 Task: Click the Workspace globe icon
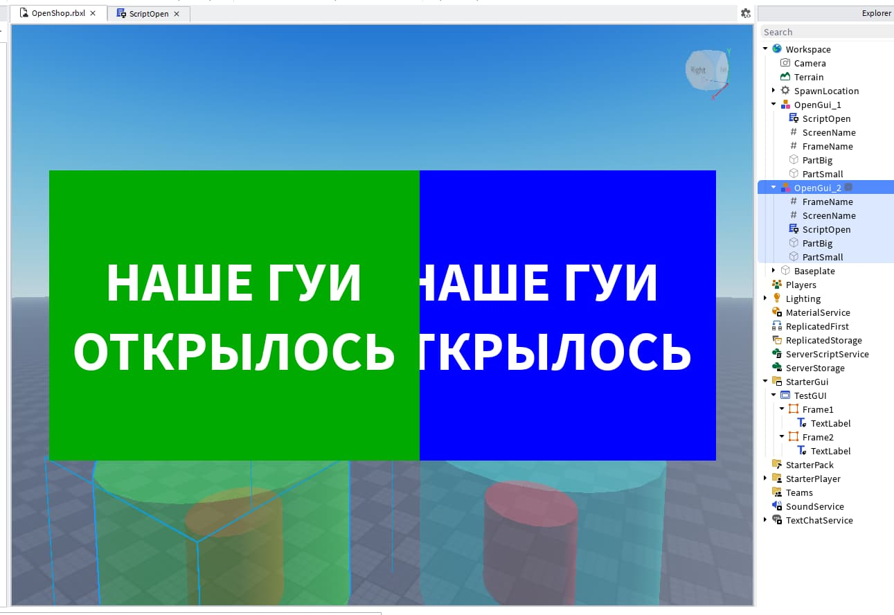tap(776, 49)
